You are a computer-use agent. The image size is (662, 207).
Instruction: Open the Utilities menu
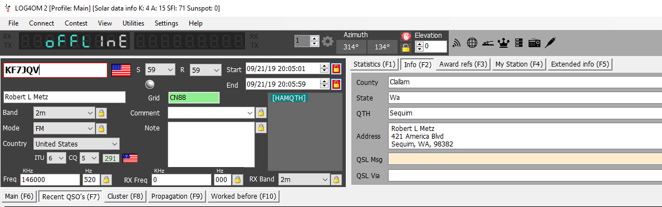click(x=134, y=23)
